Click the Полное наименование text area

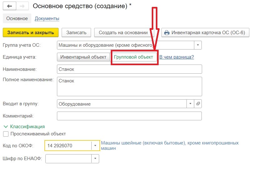(130, 86)
